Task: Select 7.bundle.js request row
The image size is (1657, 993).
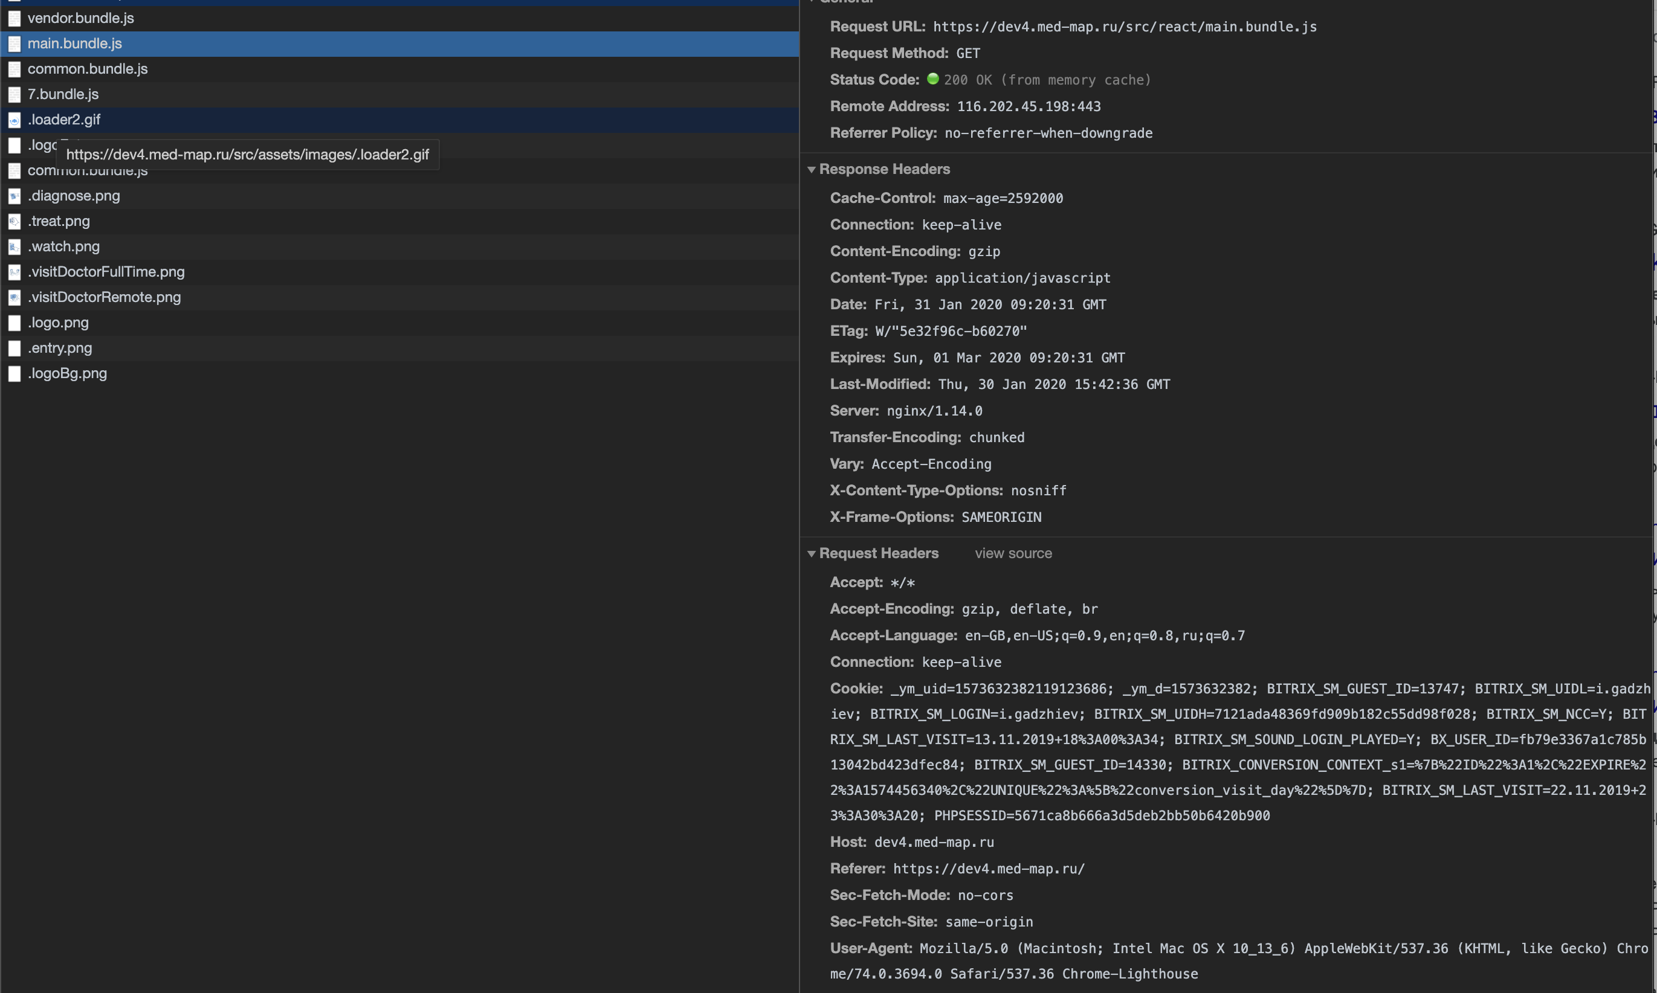Action: point(399,95)
